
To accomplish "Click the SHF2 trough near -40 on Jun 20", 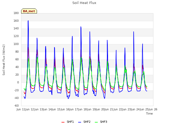I will [105, 98].
